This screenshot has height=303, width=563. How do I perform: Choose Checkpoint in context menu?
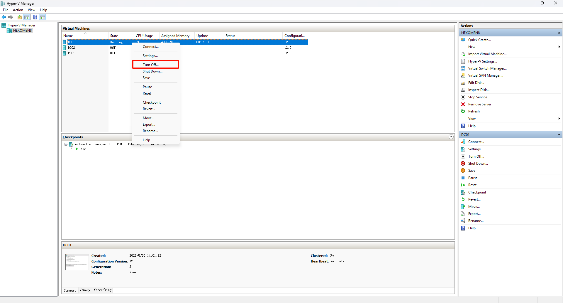coord(156,102)
